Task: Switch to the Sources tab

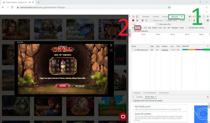Action: coord(165,17)
